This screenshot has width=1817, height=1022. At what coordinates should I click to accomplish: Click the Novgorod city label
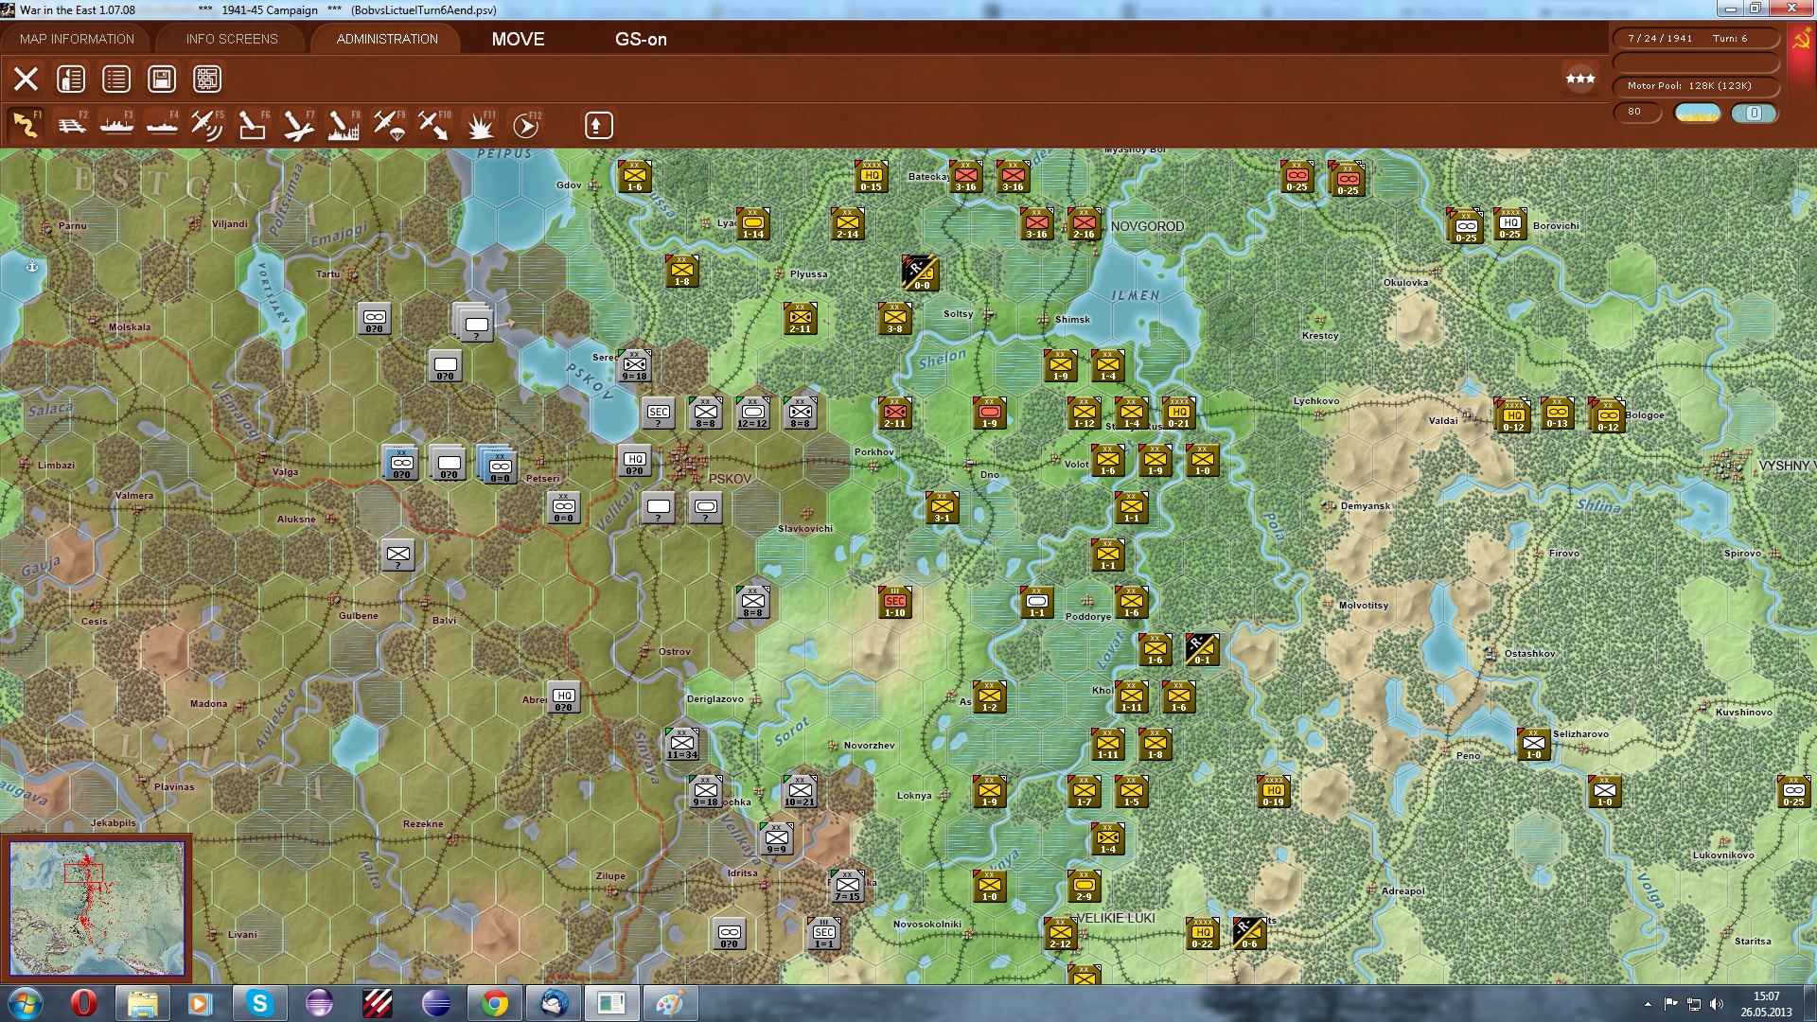coord(1147,226)
